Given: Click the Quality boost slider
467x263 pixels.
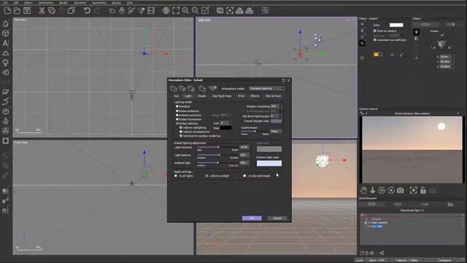Looking at the screenshot, I should click(255, 131).
